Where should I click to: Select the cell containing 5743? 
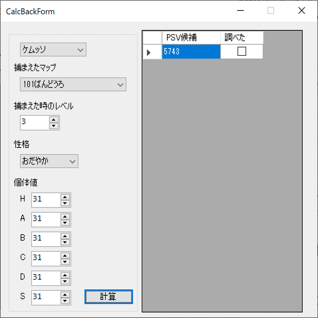tap(190, 51)
